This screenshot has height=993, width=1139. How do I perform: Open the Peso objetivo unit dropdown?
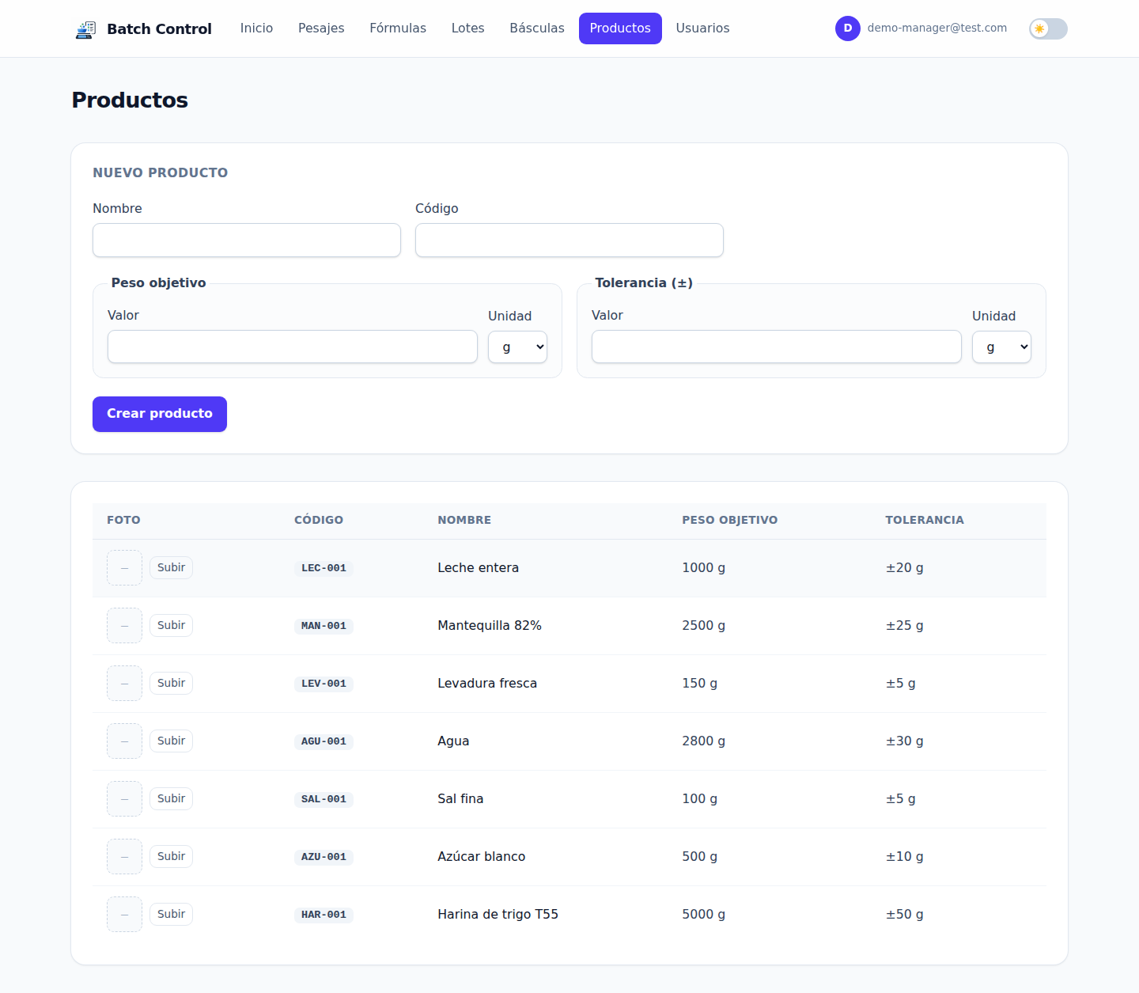click(x=517, y=347)
